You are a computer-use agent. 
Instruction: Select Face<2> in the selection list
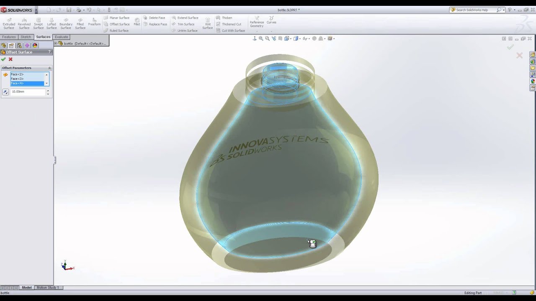coord(28,74)
